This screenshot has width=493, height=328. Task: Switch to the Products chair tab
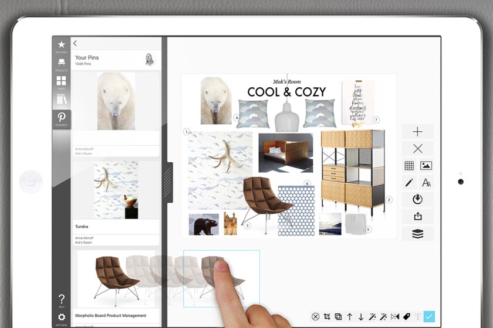click(x=61, y=63)
